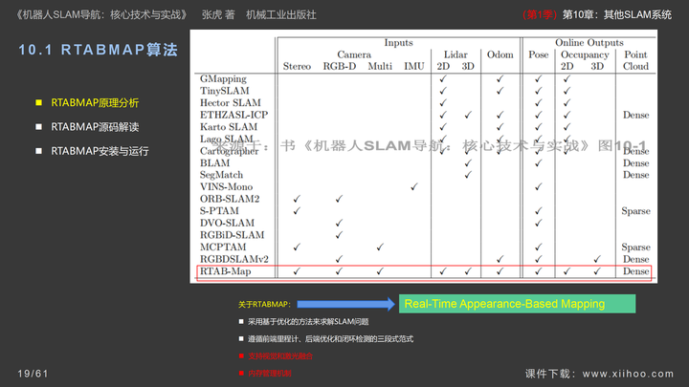Click "Sparse" in the MCPTAM row
Viewport: 689px width, 387px height.
pos(635,247)
